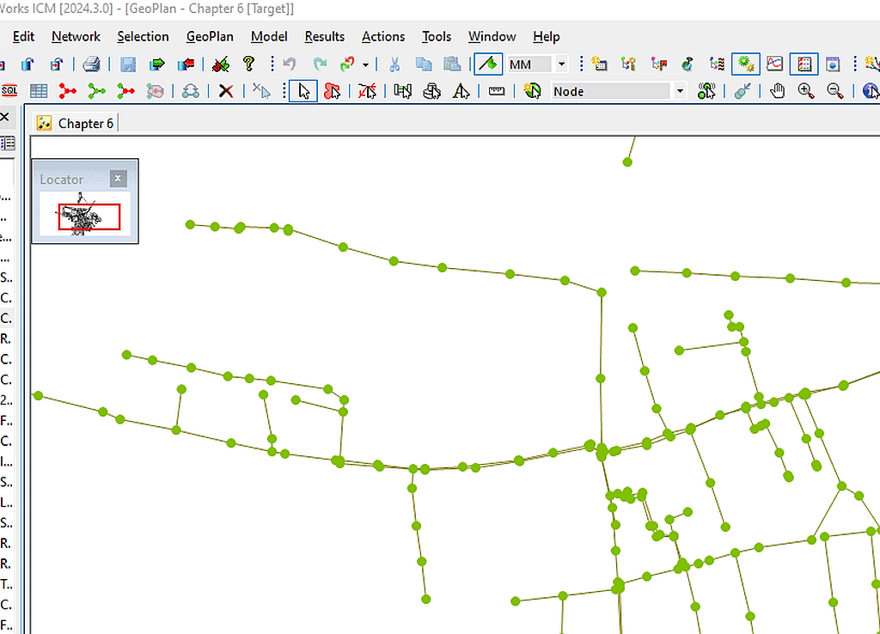Click the green and red node trace icon
Screen dimensions: 880x634
125,91
